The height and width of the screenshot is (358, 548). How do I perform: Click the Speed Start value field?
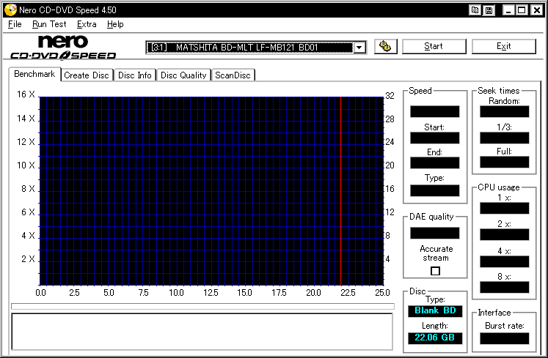point(435,138)
